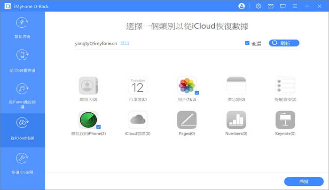Viewport: 329px width, 190px height.
Task: Choose the Contacts (0) category icon
Action: click(x=88, y=86)
